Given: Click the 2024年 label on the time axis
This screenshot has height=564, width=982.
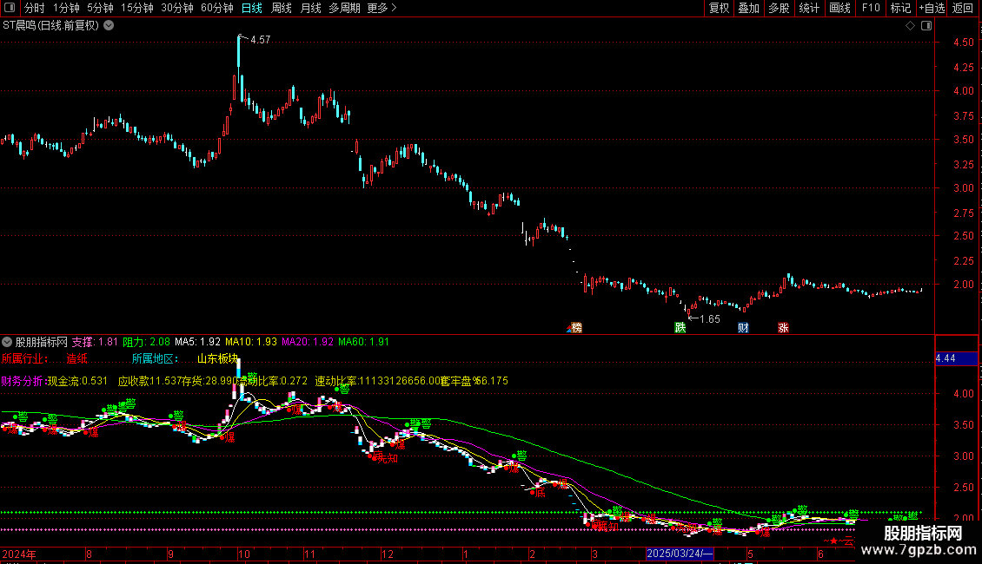Looking at the screenshot, I should [x=19, y=554].
